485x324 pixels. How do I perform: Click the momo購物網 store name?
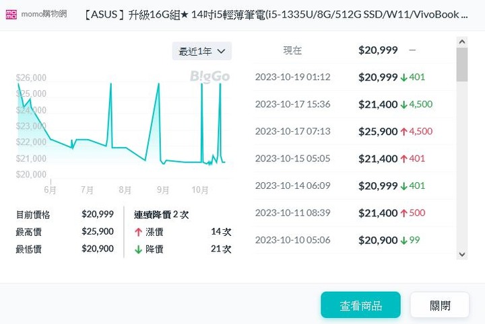(44, 14)
